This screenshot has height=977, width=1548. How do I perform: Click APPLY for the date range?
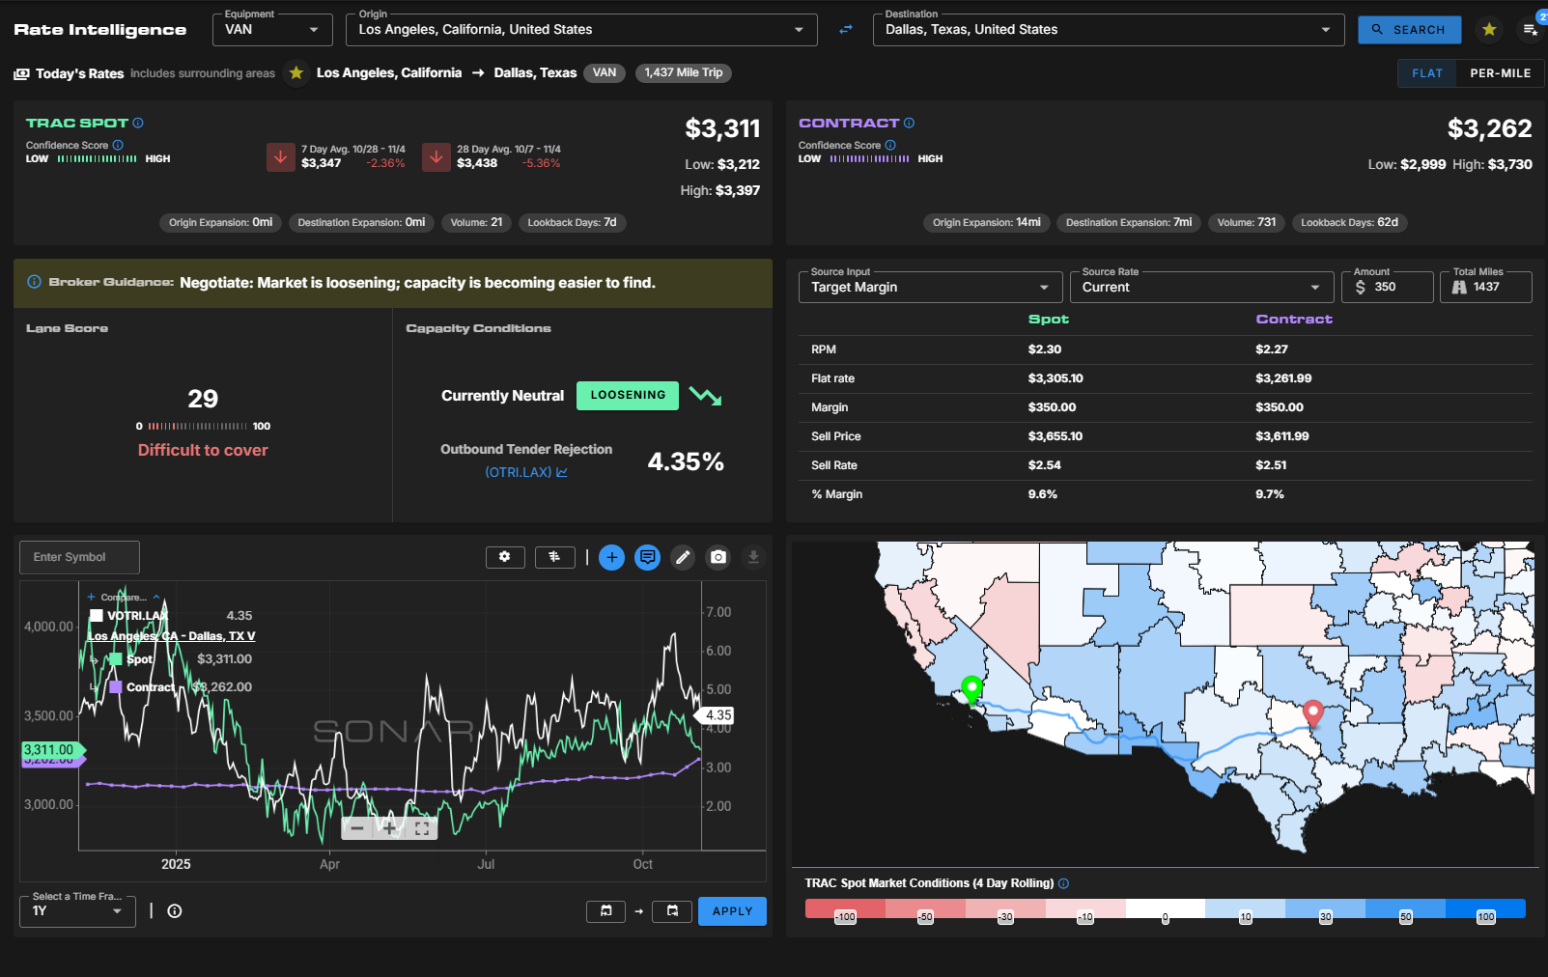click(x=732, y=911)
